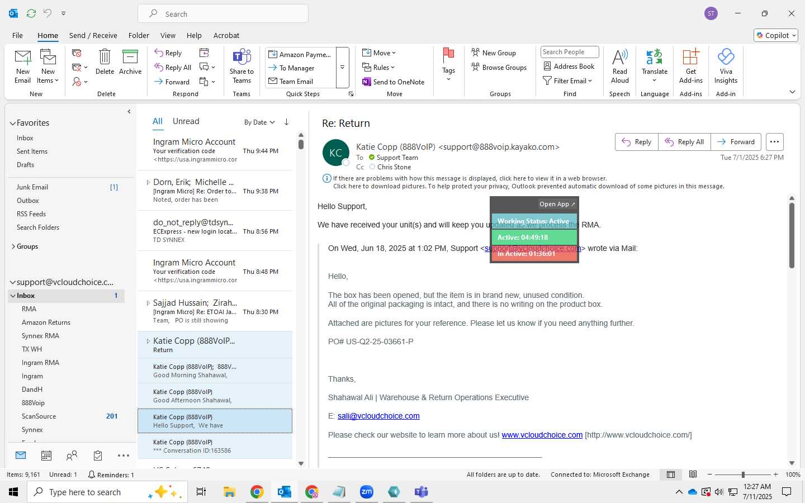Collapse the Favorites section

point(13,124)
